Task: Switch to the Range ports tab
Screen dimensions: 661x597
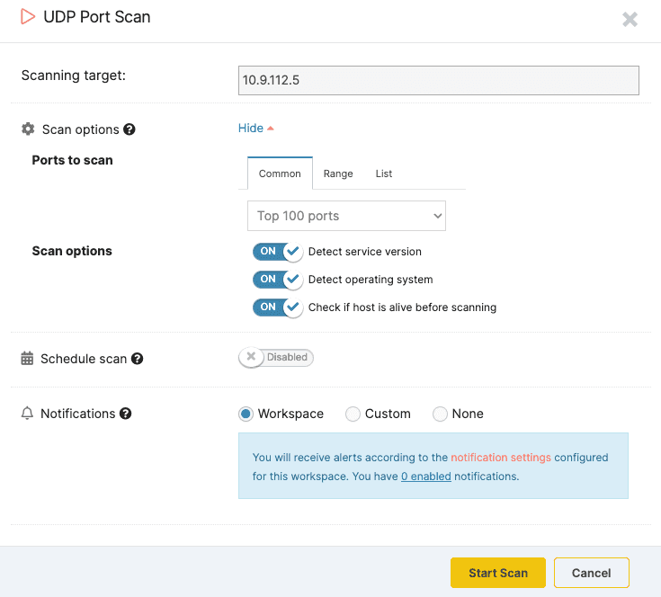Action: point(338,174)
